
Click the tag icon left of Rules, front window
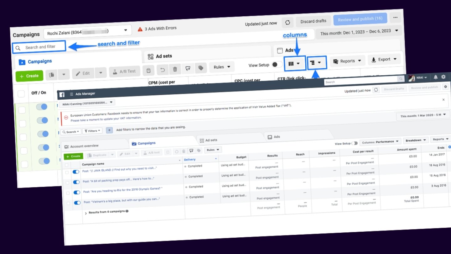[x=199, y=151]
